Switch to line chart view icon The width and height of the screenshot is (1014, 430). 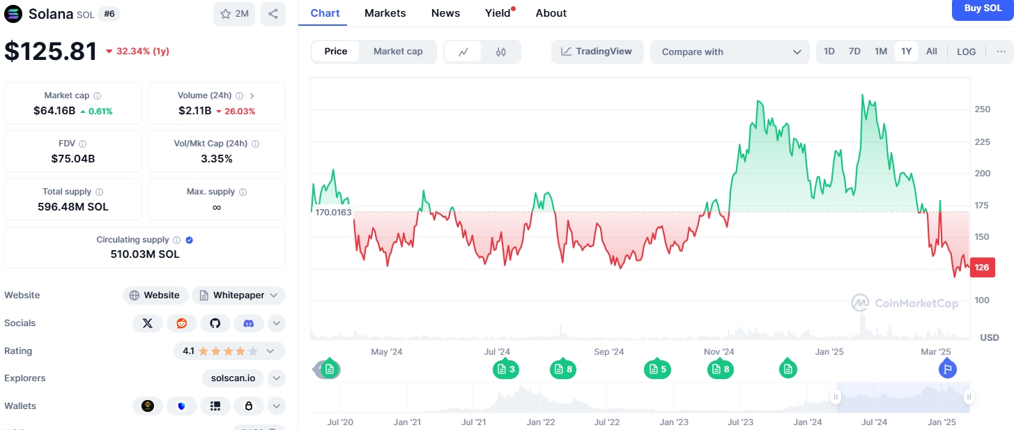(x=463, y=52)
